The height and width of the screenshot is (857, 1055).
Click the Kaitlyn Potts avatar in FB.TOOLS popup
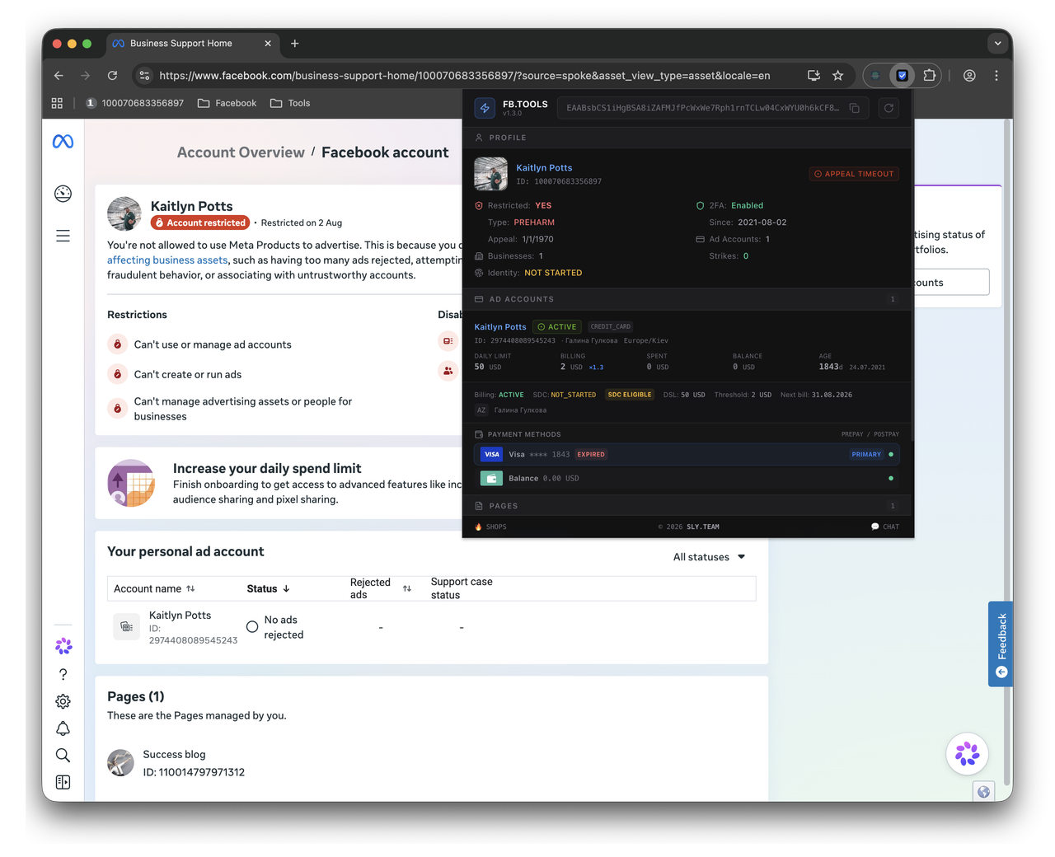click(x=491, y=174)
